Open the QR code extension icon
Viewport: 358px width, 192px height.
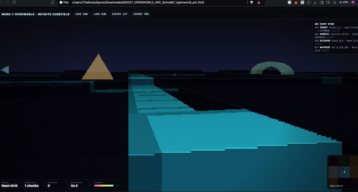pyautogui.click(x=302, y=2)
